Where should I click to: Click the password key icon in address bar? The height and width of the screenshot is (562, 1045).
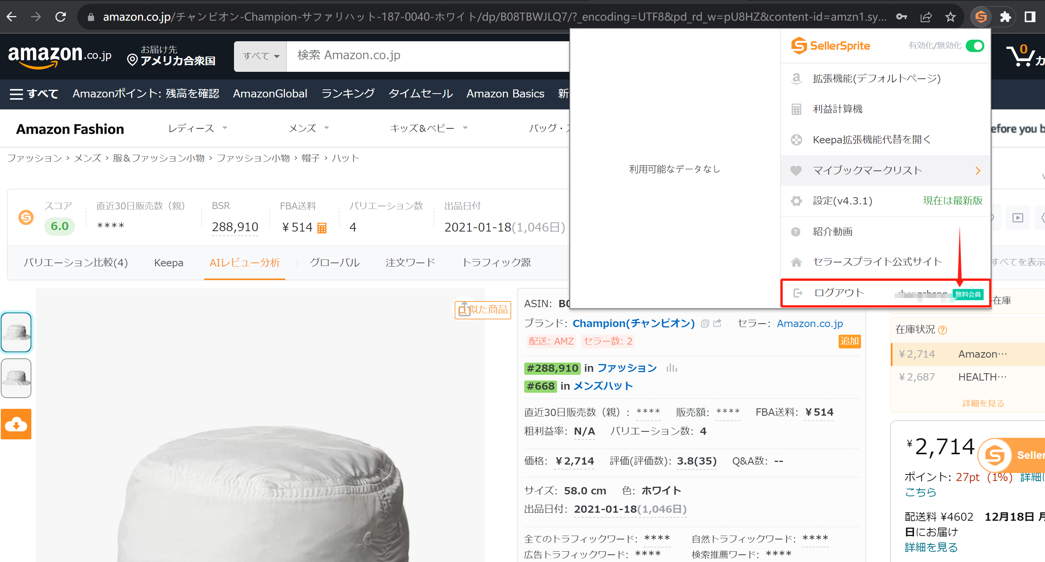[x=901, y=17]
